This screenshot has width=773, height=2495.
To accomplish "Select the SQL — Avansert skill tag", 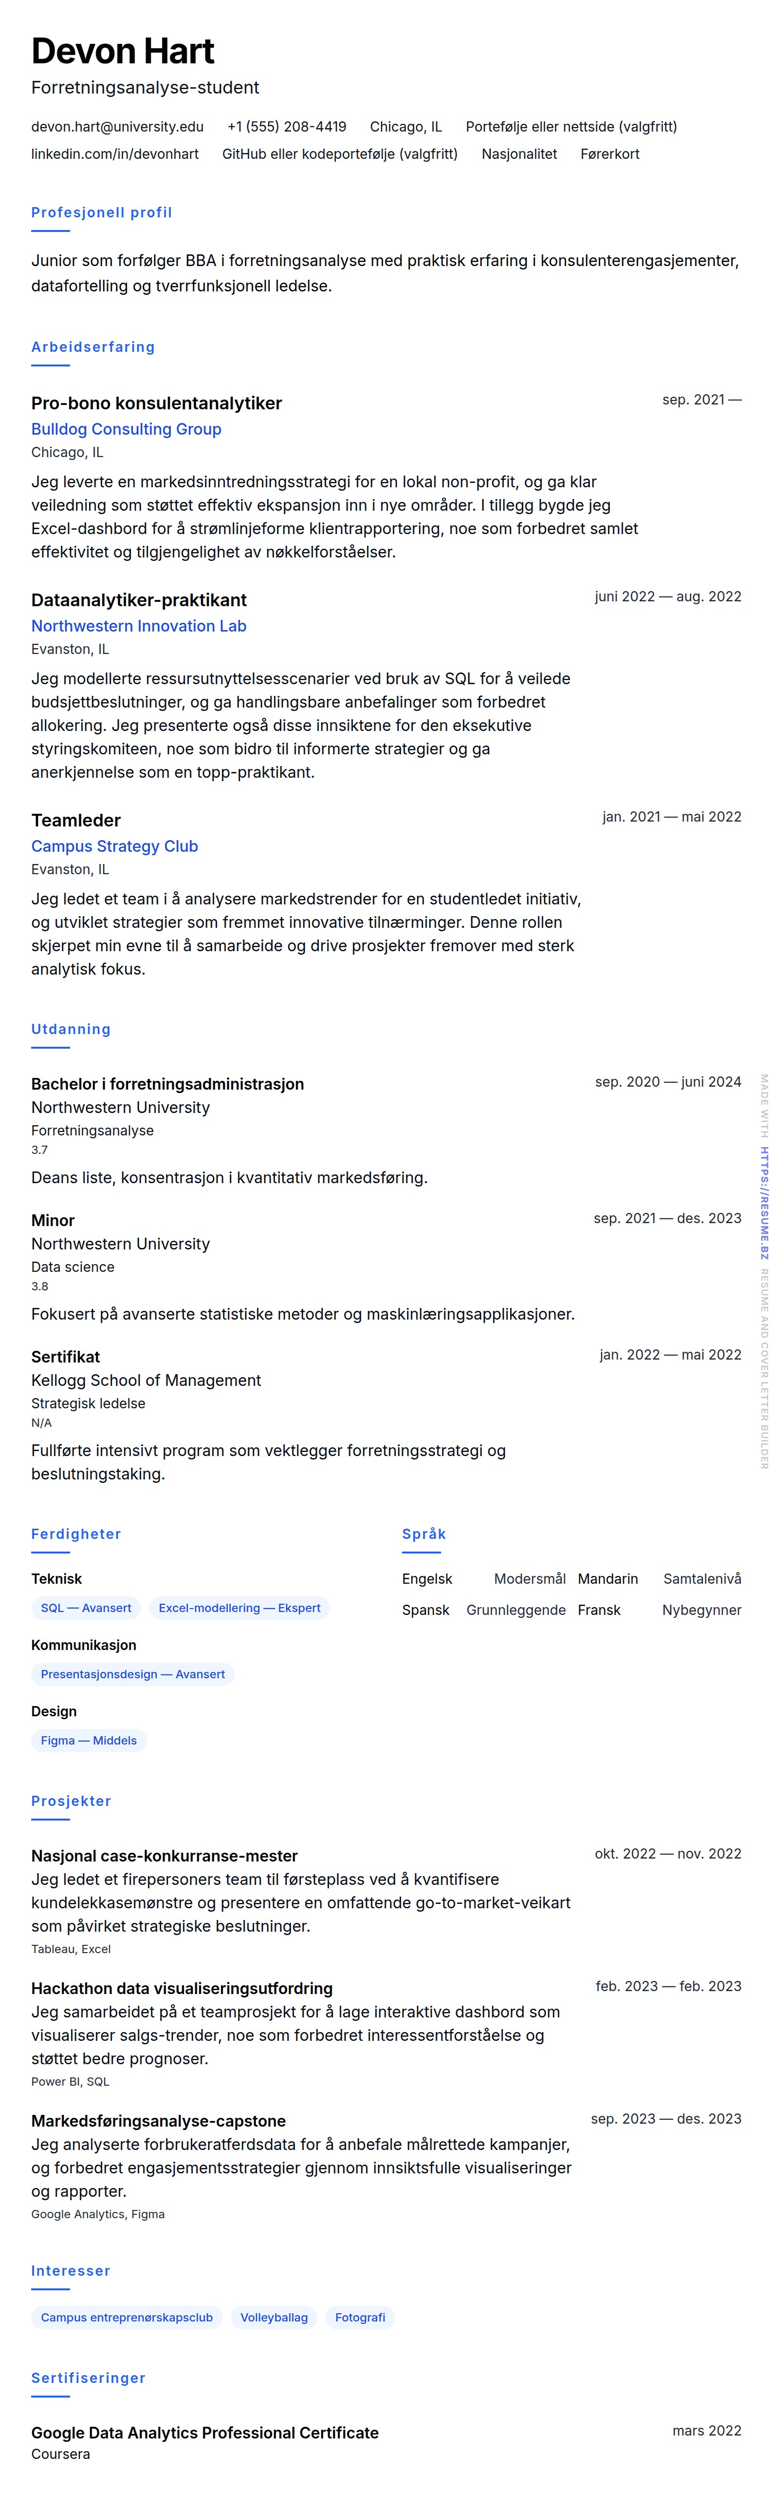I will point(85,1608).
